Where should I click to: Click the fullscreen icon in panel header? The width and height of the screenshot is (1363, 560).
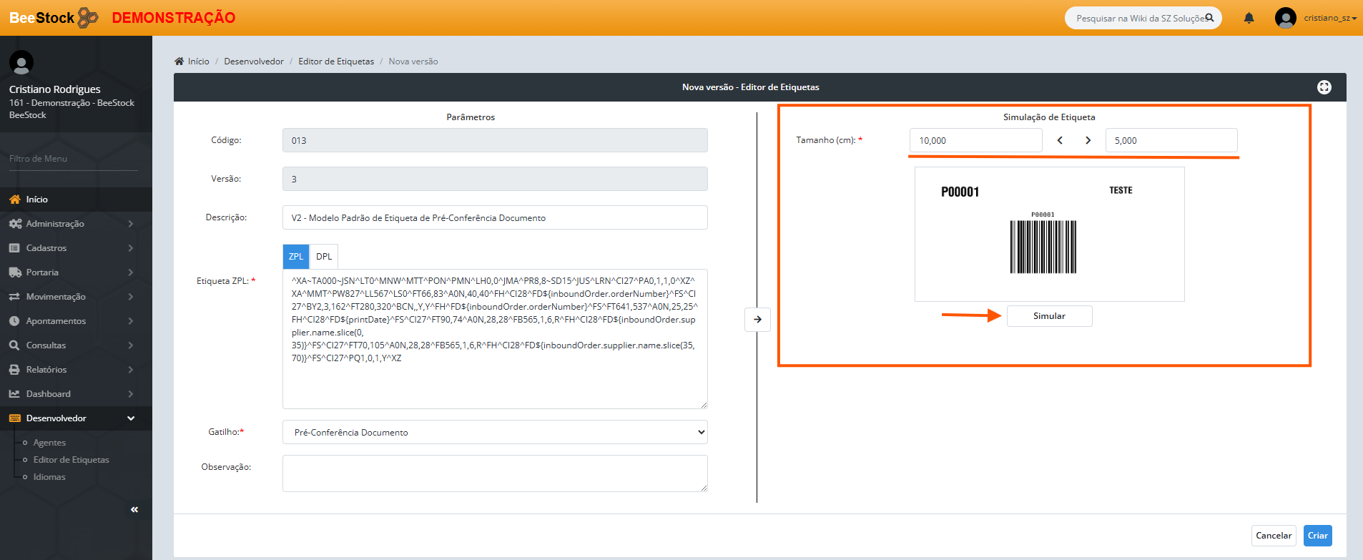coord(1324,87)
